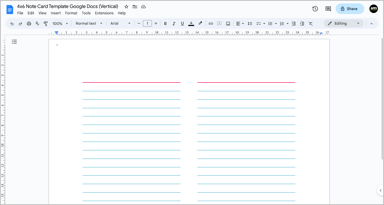Open the text color picker
Image resolution: width=384 pixels, height=205 pixels.
[x=191, y=23]
